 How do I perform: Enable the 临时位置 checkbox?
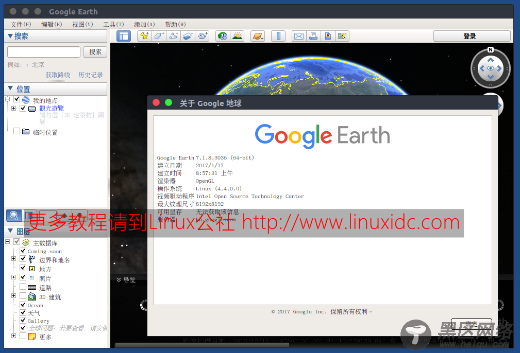click(x=16, y=131)
